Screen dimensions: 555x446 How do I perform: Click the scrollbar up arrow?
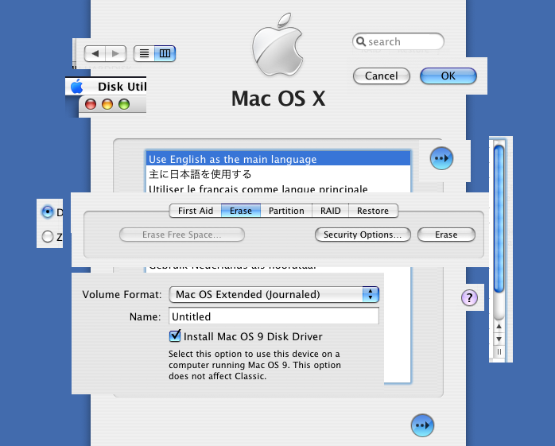pyautogui.click(x=499, y=327)
